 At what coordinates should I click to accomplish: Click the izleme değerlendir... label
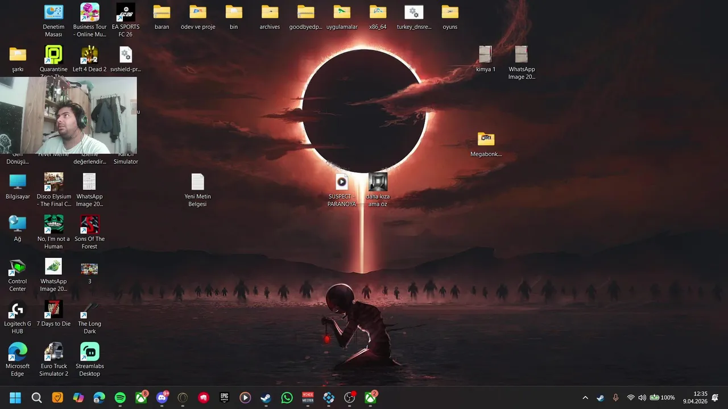click(x=90, y=158)
